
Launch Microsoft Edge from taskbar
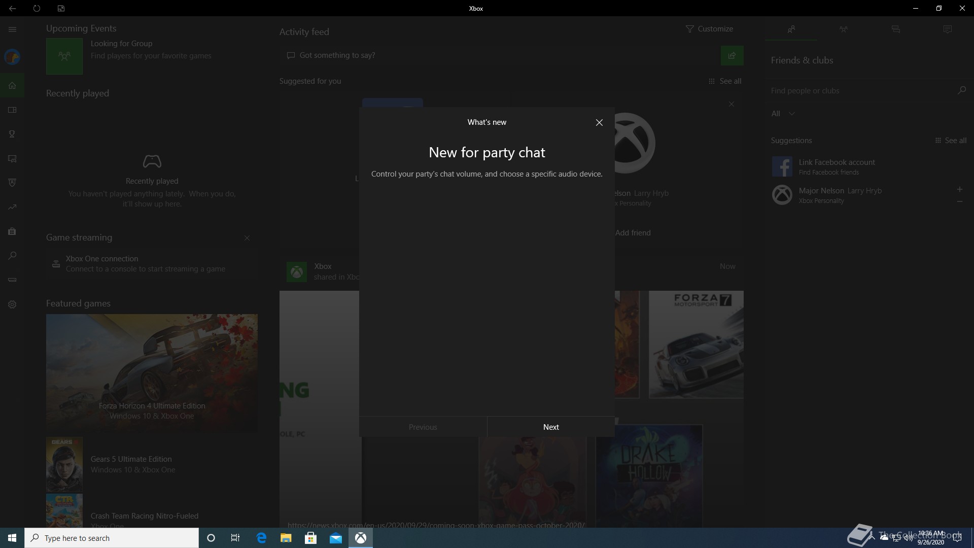pos(261,538)
